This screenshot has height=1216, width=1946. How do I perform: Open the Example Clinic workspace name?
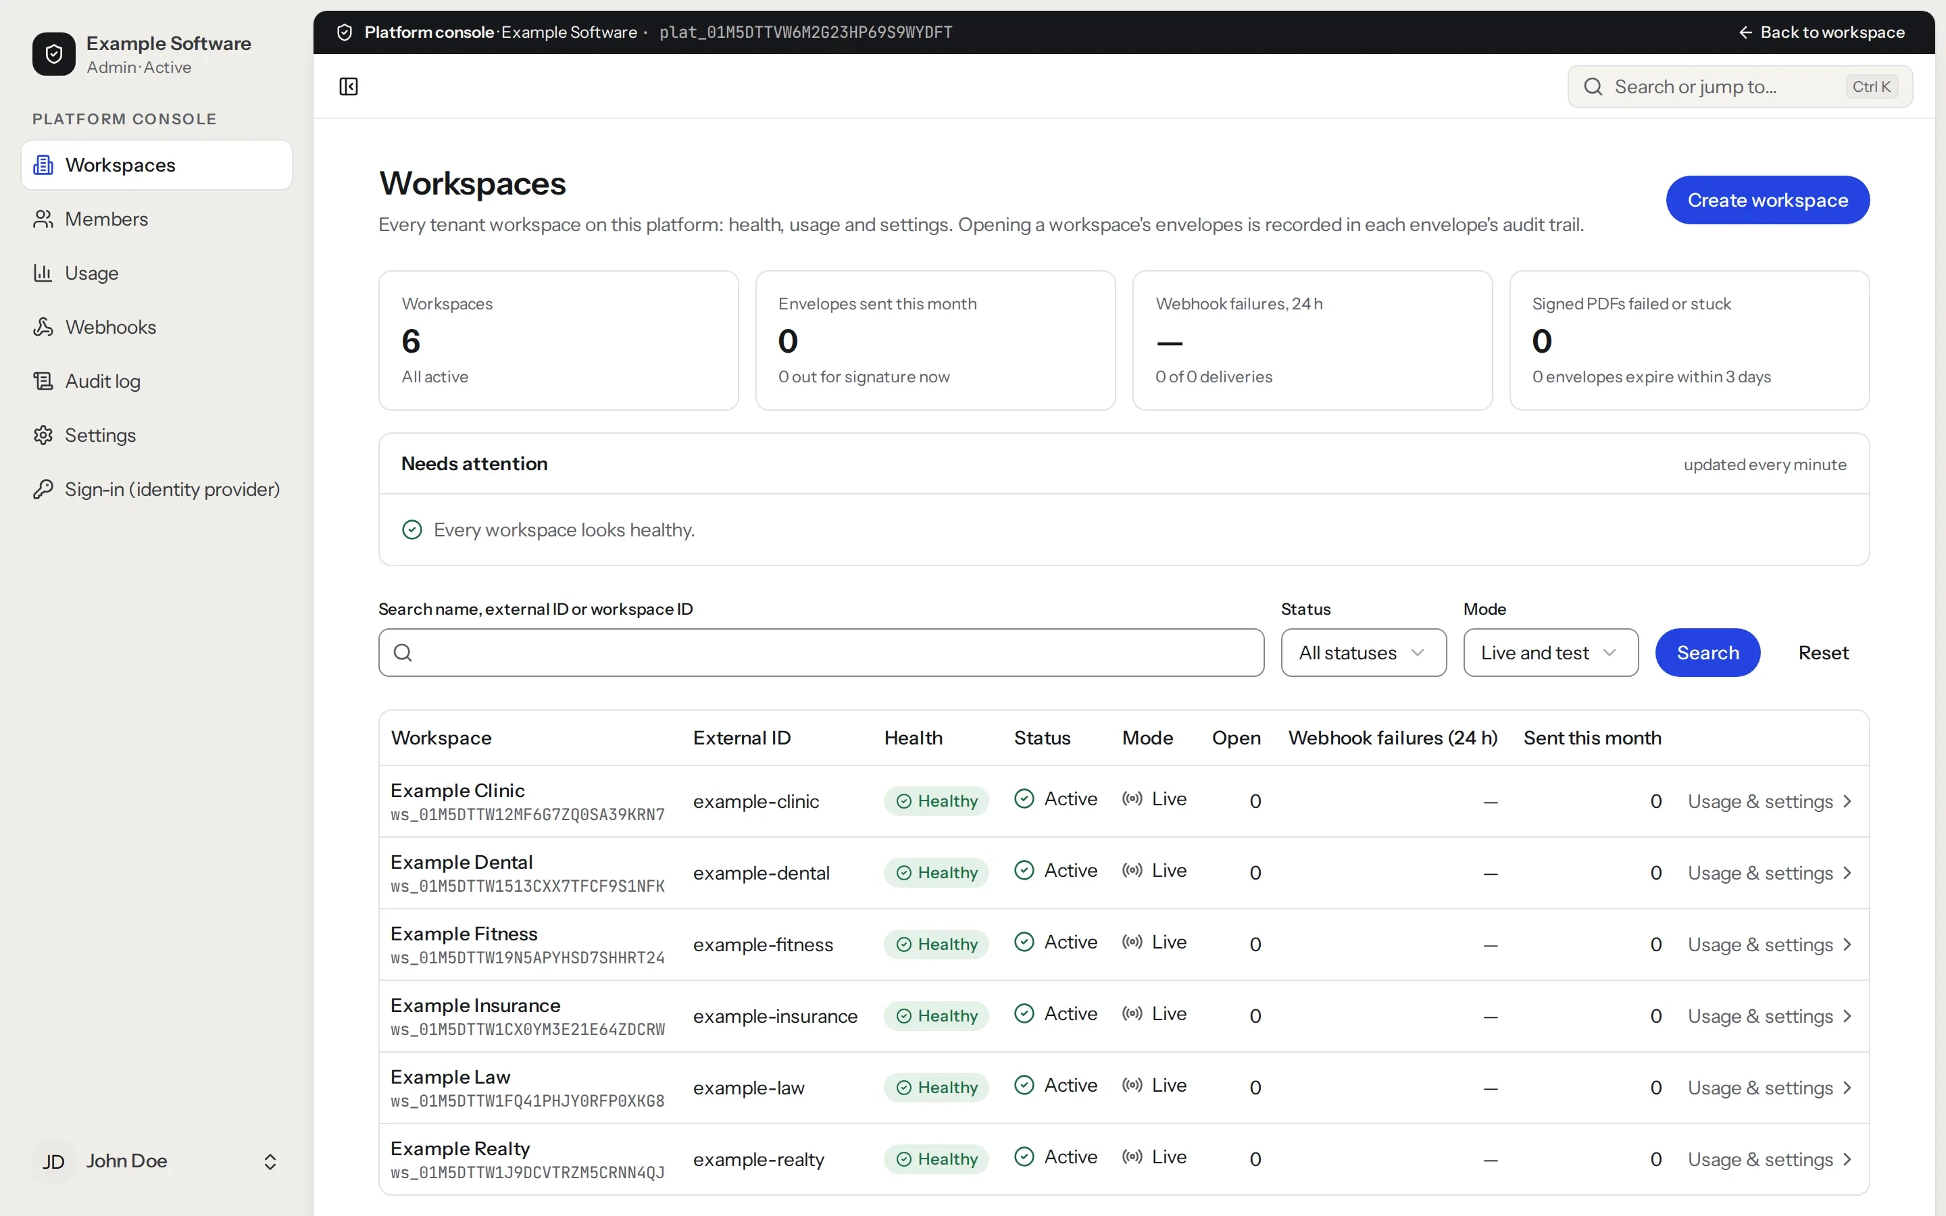click(x=457, y=790)
